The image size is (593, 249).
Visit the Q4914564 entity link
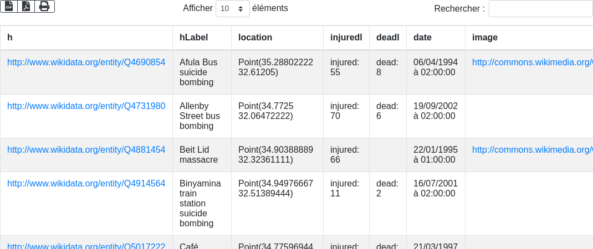pyautogui.click(x=86, y=184)
